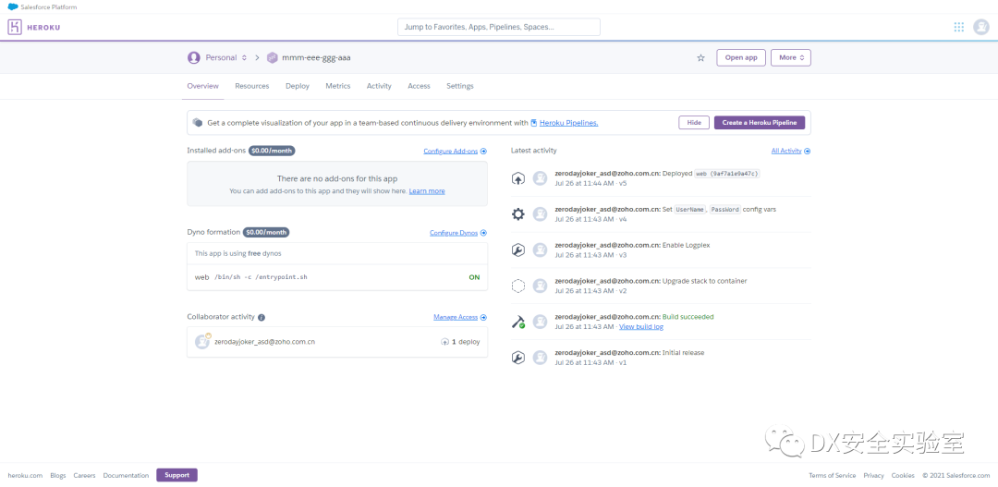Screen dimensions: 998x487
Task: Click the Salesforce cloud logo
Action: tap(13, 7)
